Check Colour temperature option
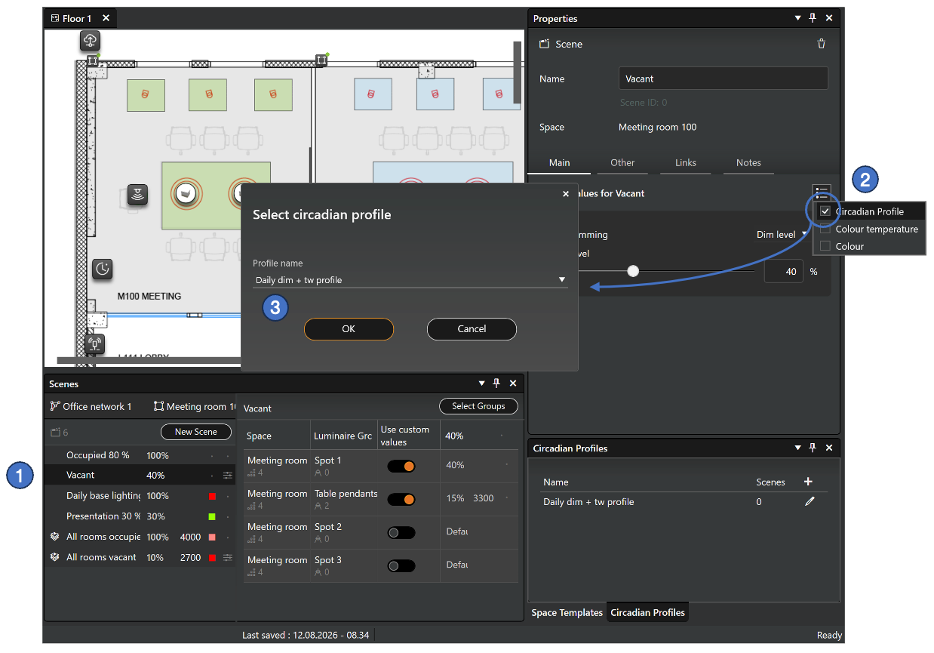This screenshot has height=653, width=934. pos(825,229)
